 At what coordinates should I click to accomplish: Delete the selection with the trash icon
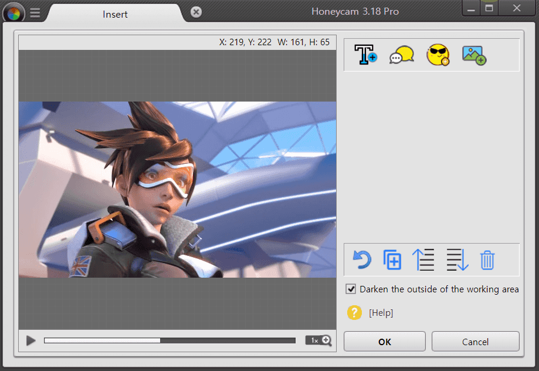click(x=487, y=259)
